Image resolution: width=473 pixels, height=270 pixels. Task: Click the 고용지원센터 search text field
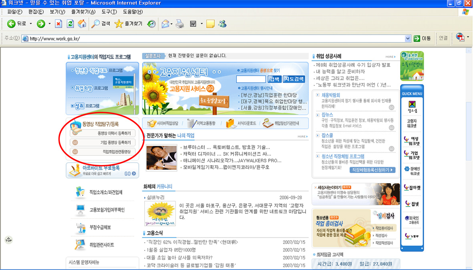coord(251,79)
